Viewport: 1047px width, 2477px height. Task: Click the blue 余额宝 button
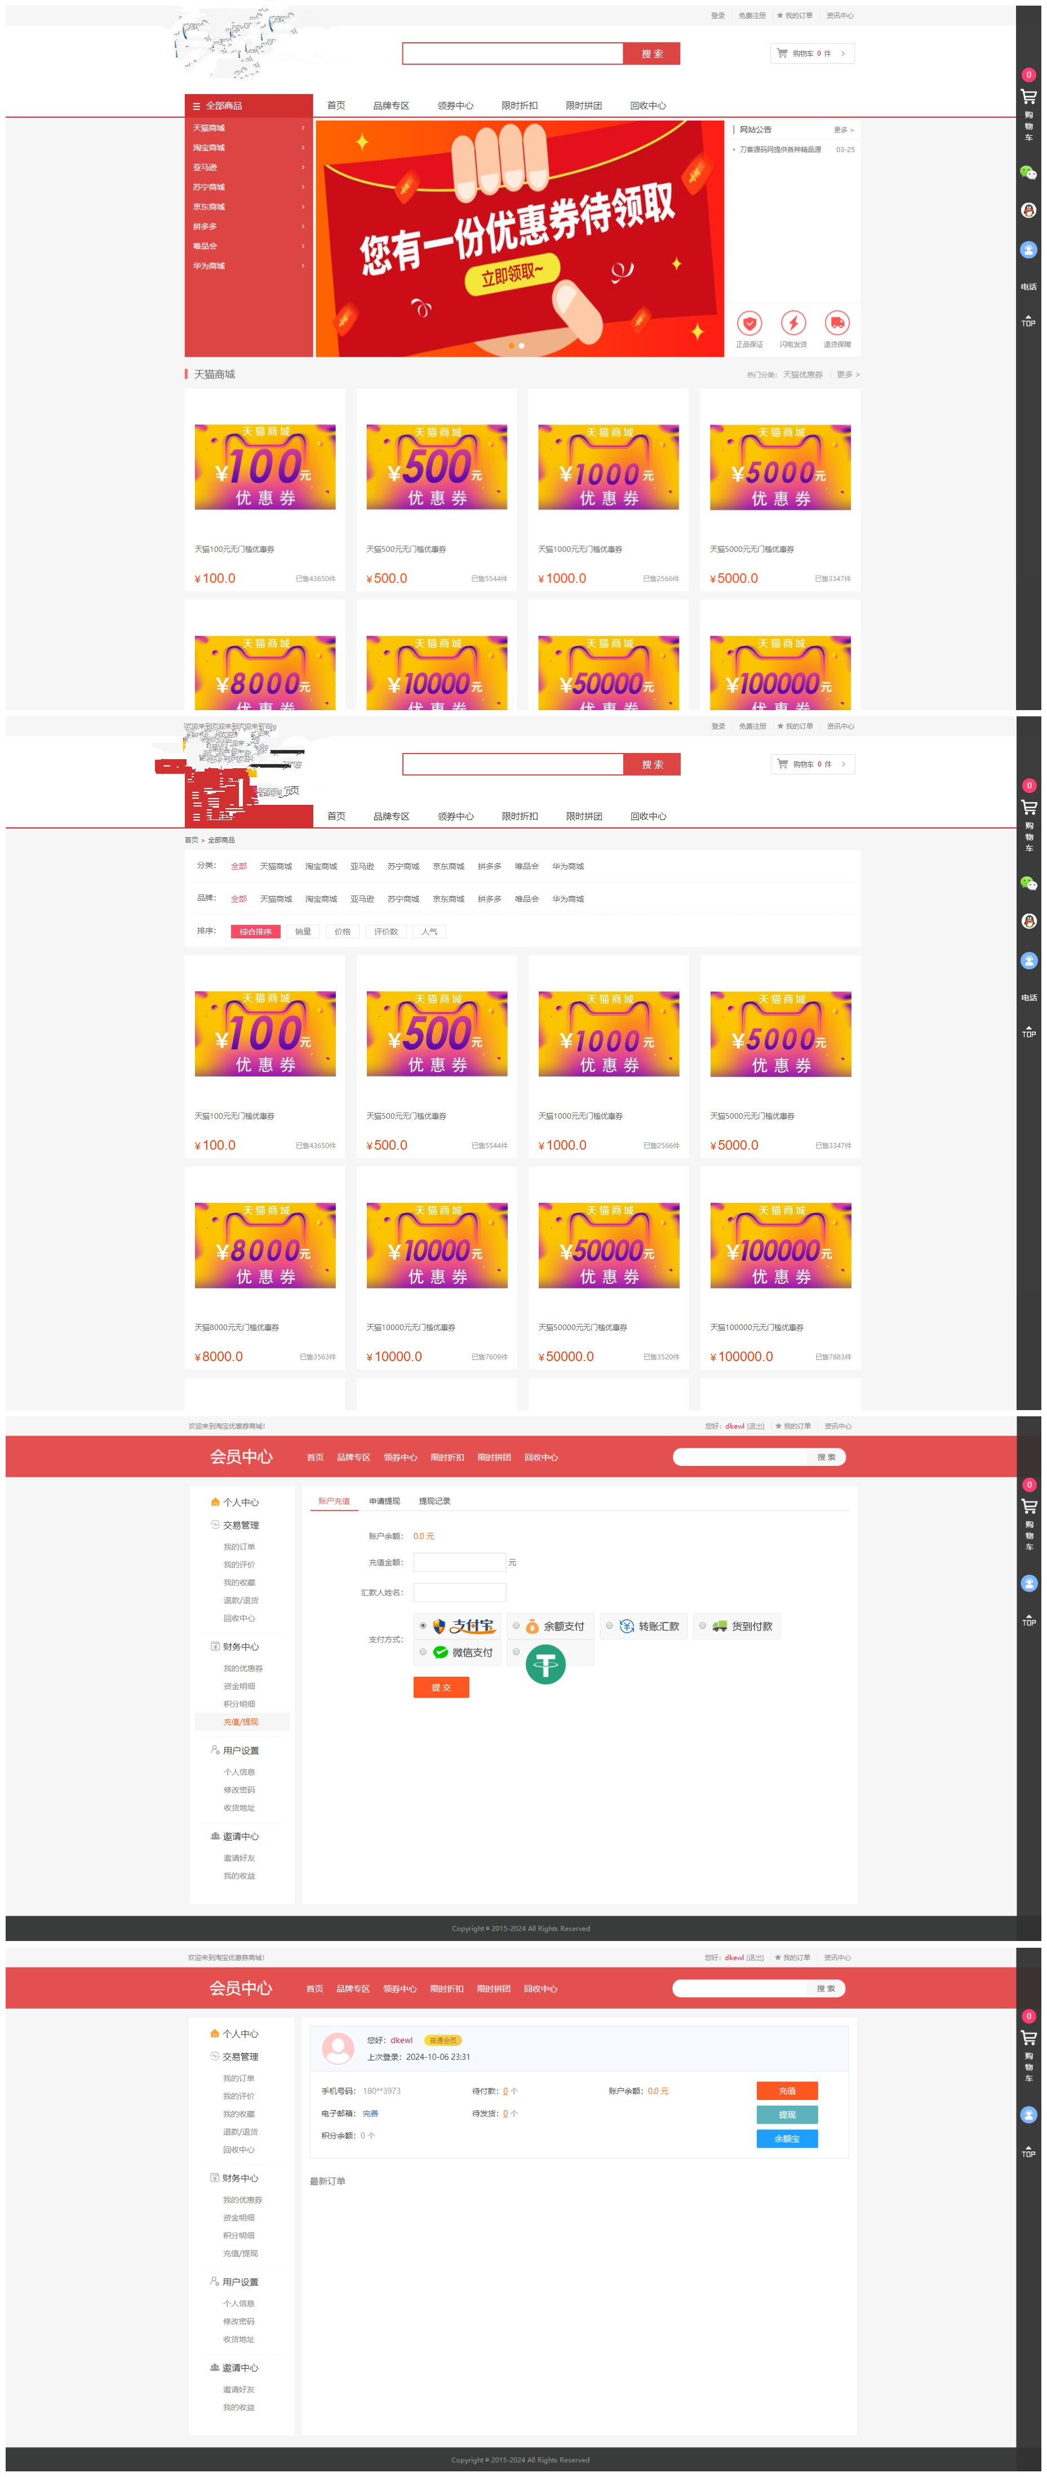tap(787, 2138)
